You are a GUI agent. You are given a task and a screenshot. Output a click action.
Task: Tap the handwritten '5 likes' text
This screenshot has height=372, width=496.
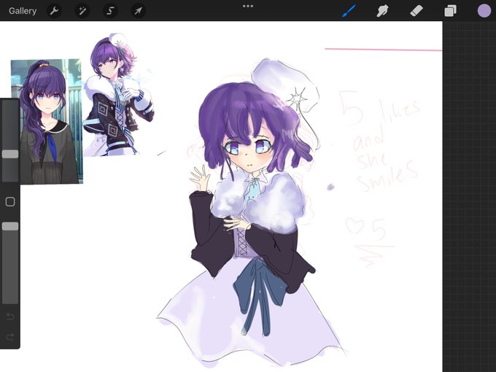[381, 107]
